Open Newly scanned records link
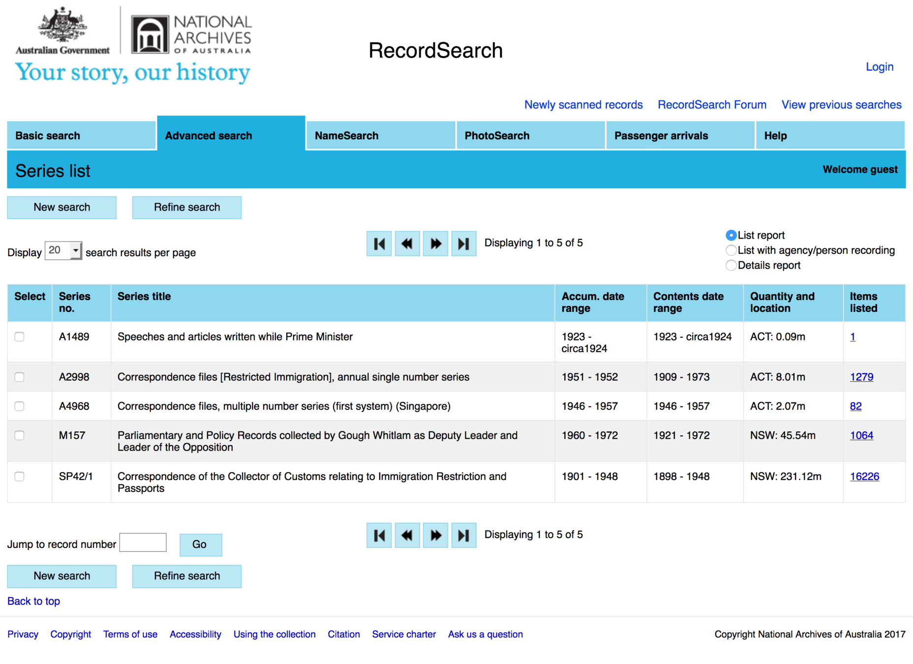 coord(583,105)
